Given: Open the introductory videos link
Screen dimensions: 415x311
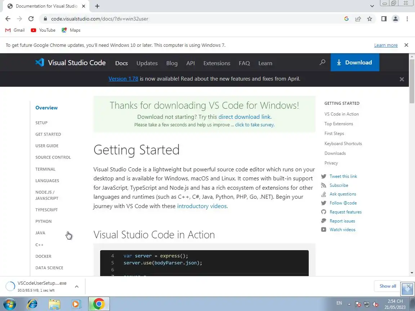Looking at the screenshot, I should [x=202, y=206].
